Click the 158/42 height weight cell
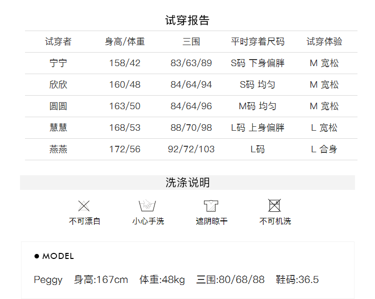The image size is (375, 299). (125, 63)
